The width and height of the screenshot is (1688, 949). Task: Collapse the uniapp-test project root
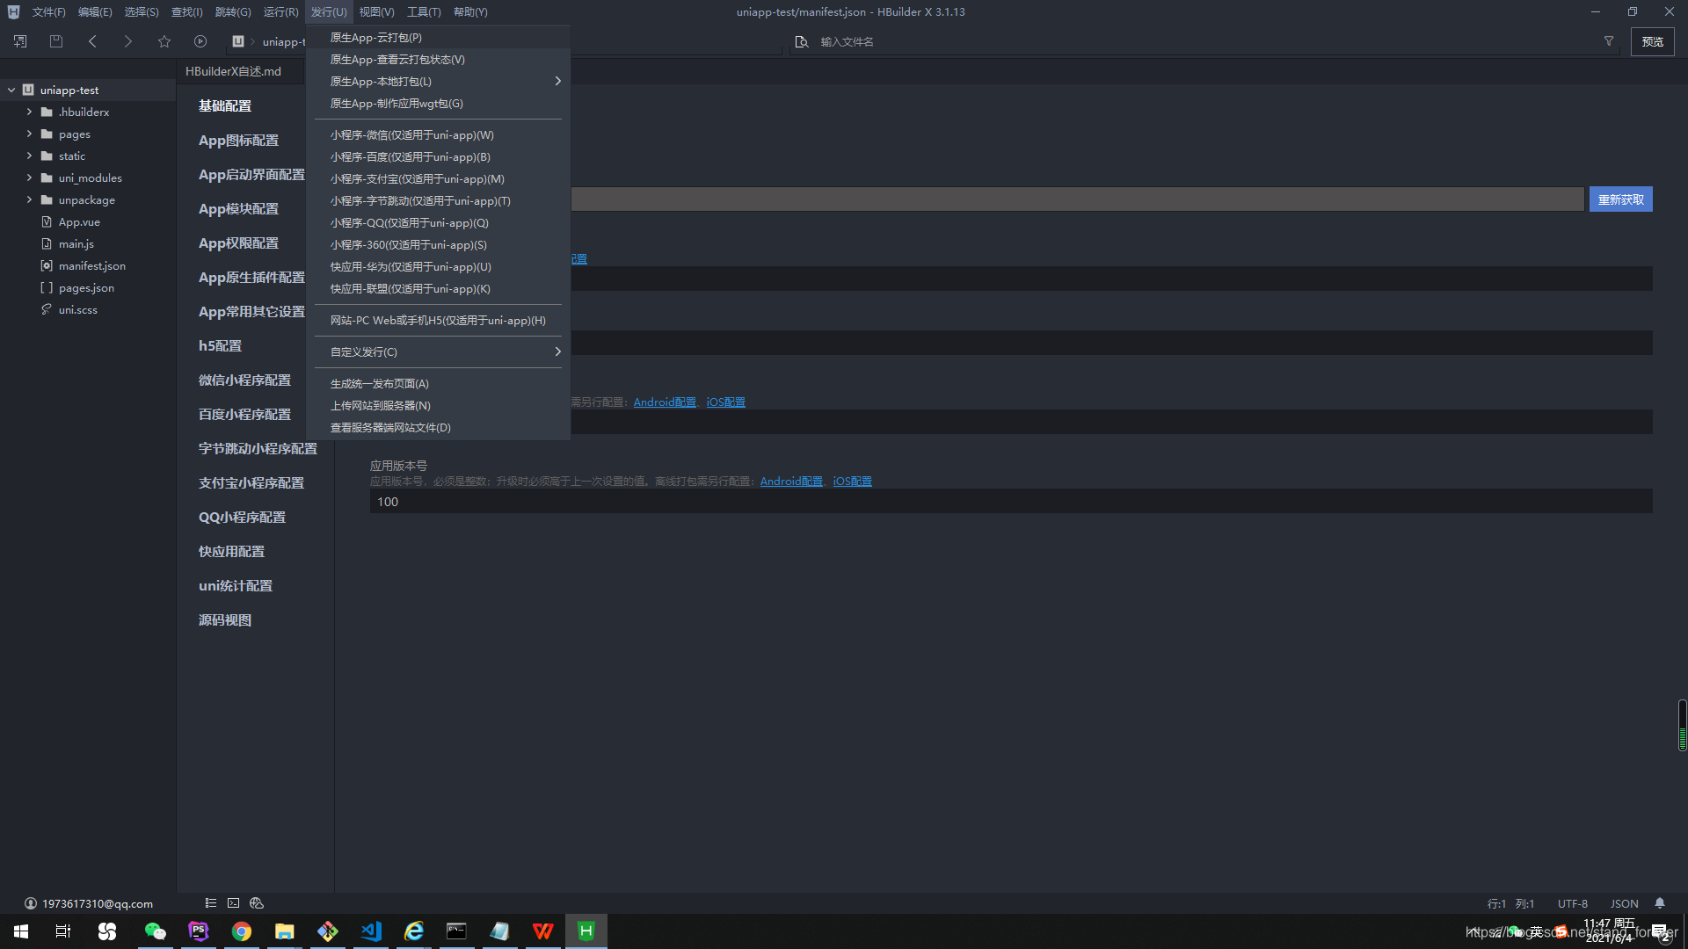point(11,90)
